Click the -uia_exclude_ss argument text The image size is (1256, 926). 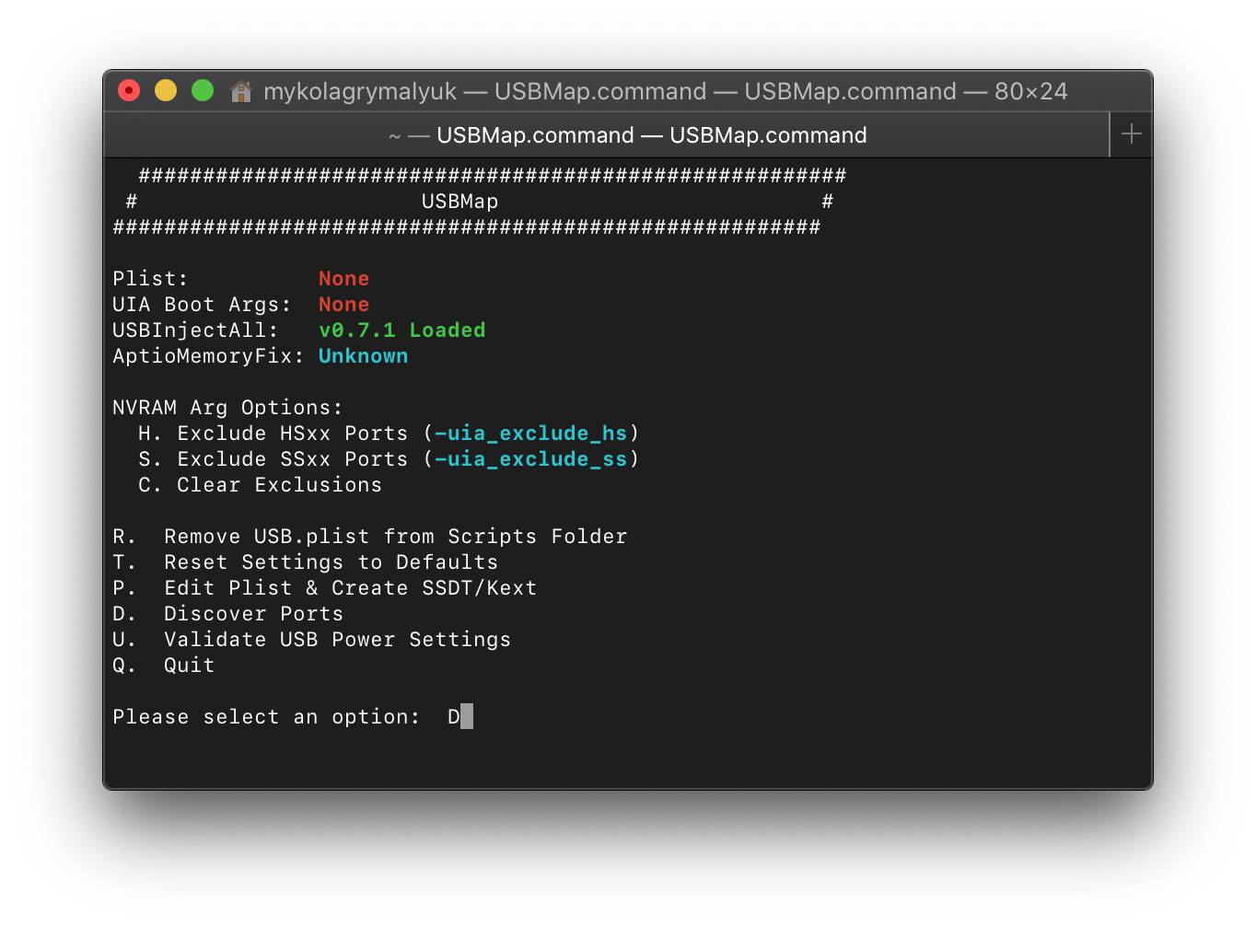(531, 459)
